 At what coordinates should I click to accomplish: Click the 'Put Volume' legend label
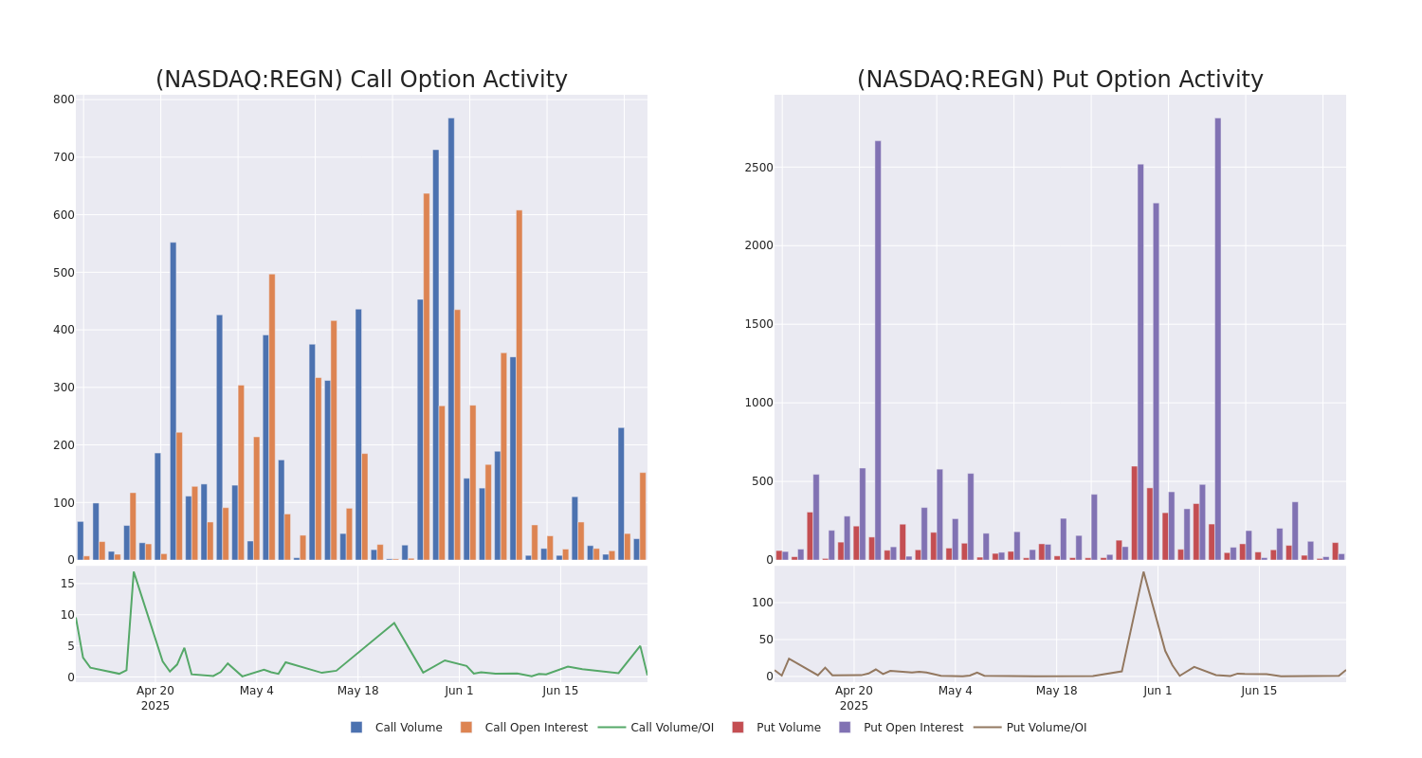pos(789,728)
